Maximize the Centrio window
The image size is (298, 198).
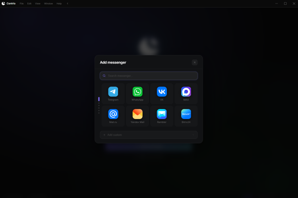(x=285, y=4)
